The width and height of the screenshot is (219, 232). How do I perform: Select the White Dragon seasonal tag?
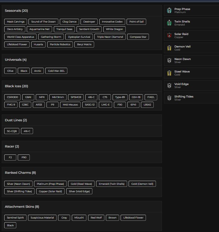click(x=114, y=29)
